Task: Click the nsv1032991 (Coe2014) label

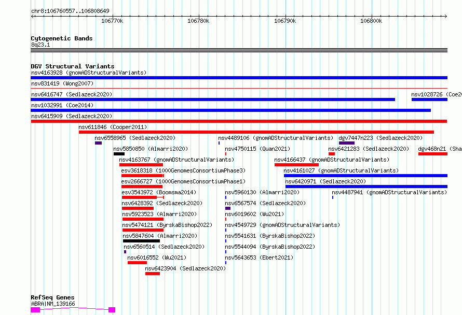Action: (x=62, y=105)
